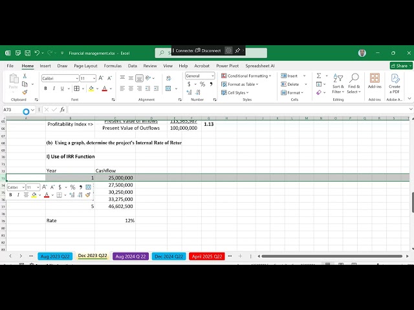Viewport: 414px width, 310px height.
Task: Toggle Italic in the ribbon Font group
Action: (x=54, y=88)
